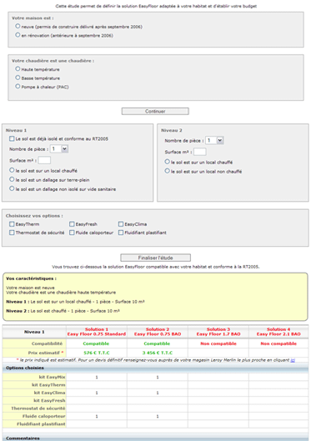The image size is (311, 441).
Task: Click the 'Finaliser l'étude' button
Action: [155, 258]
